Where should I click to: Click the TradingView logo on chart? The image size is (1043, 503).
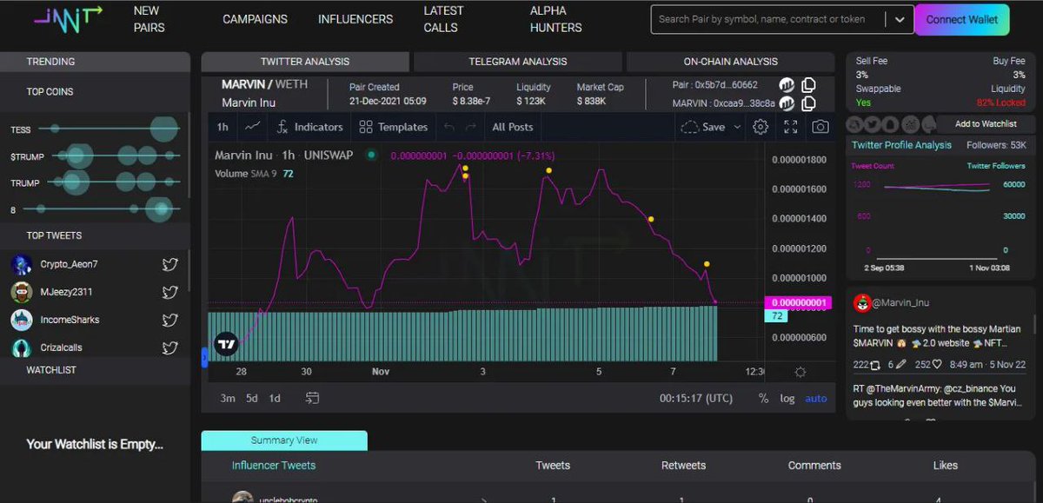(x=226, y=344)
